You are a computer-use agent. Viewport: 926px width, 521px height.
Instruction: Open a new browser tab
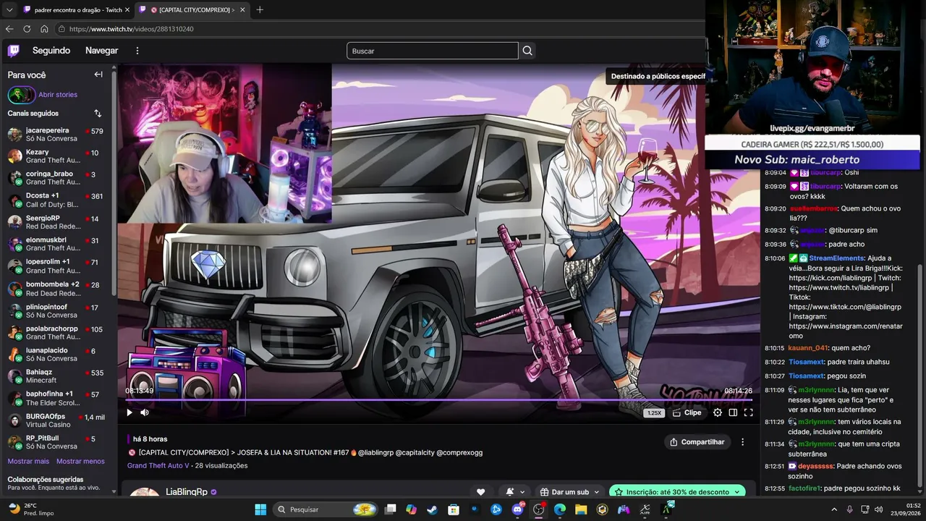pyautogui.click(x=260, y=9)
